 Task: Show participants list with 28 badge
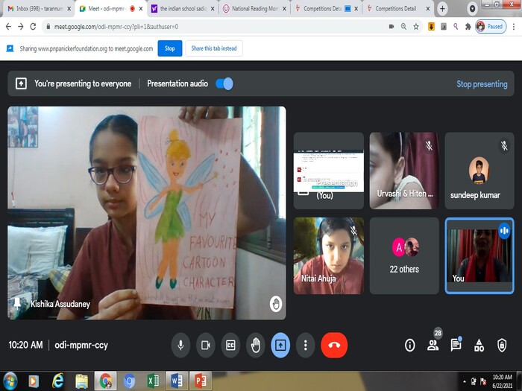433,345
